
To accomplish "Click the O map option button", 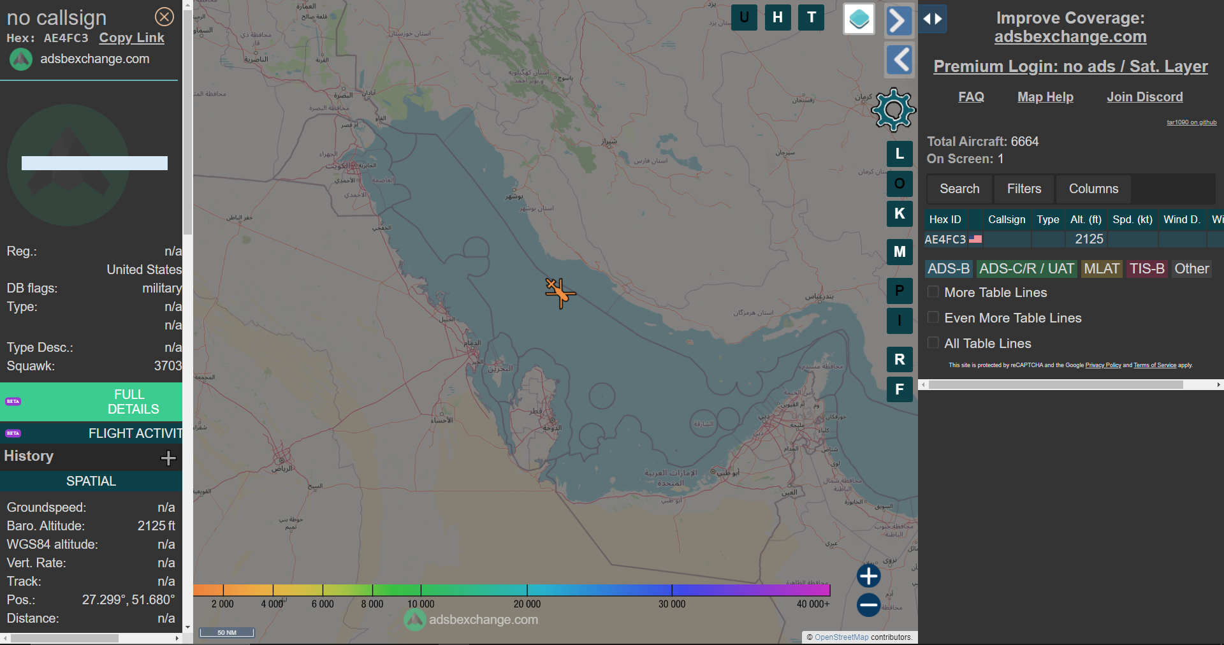I will point(900,184).
